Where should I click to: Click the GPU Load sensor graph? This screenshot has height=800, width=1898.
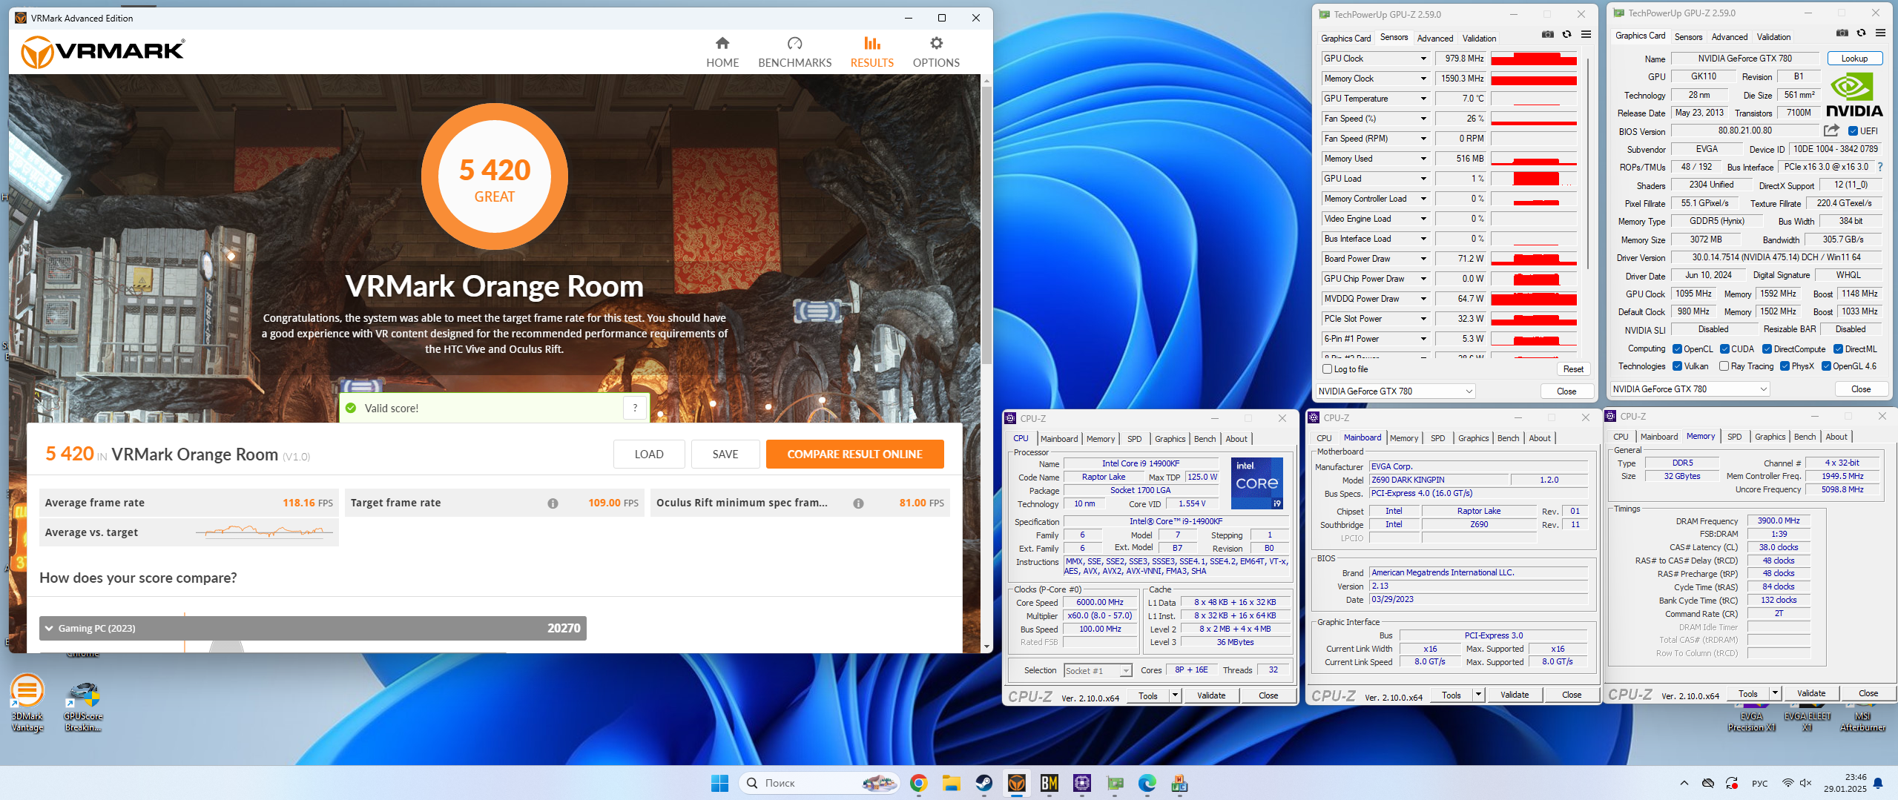1534,179
